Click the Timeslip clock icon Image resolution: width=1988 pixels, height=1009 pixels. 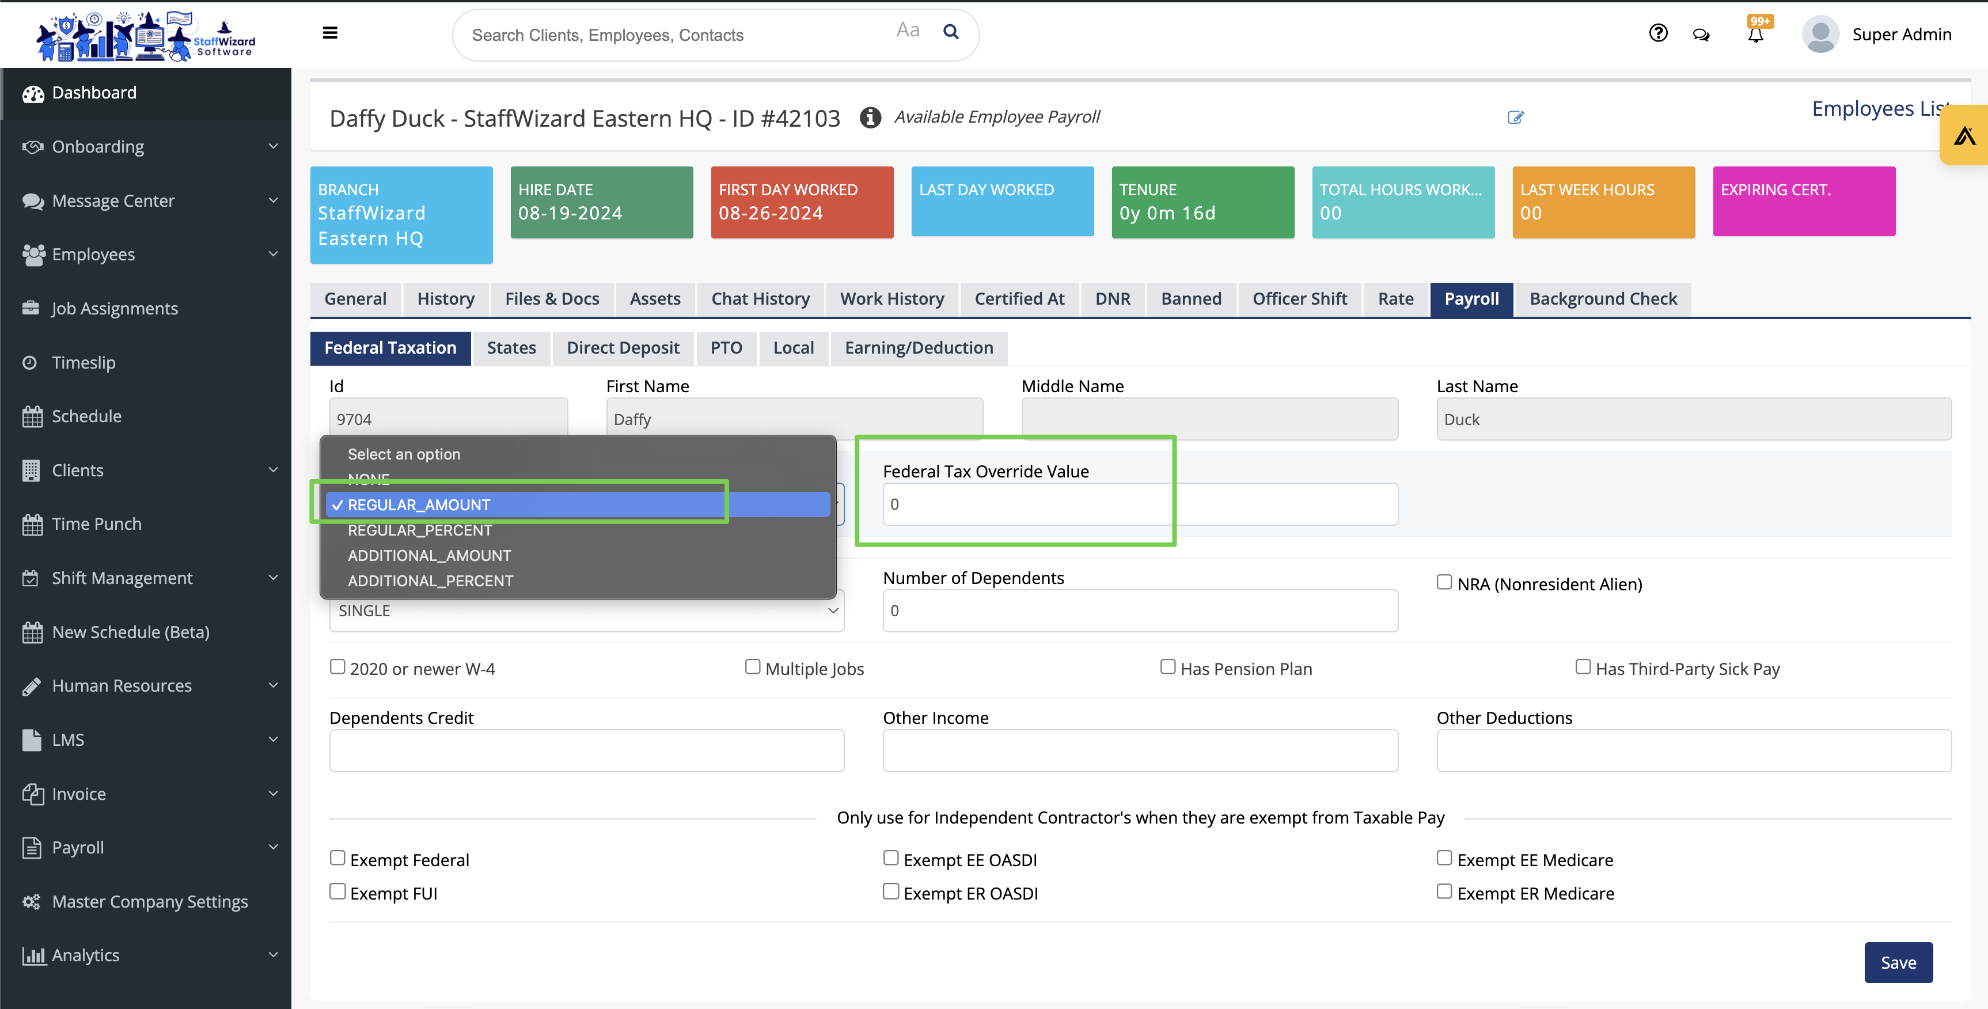(x=30, y=362)
